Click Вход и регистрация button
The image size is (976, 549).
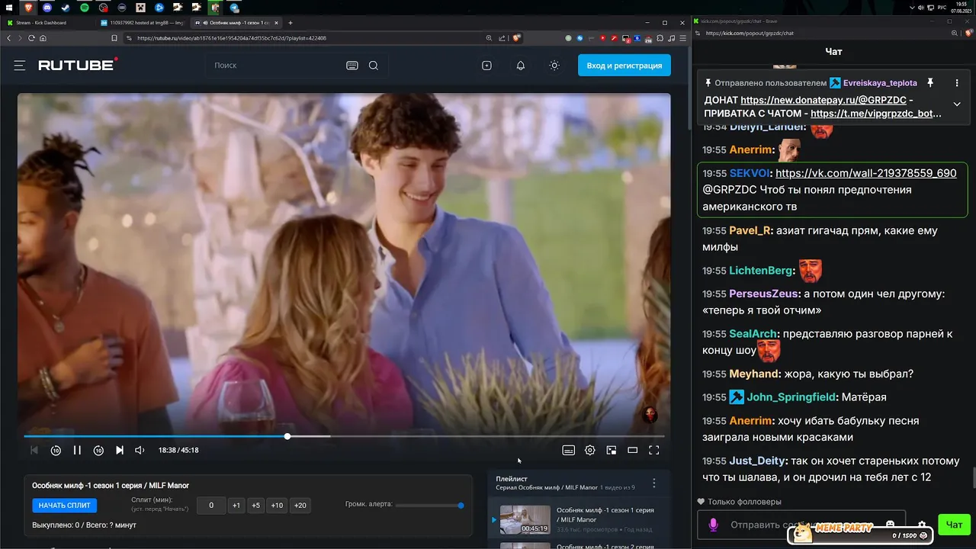click(x=624, y=66)
